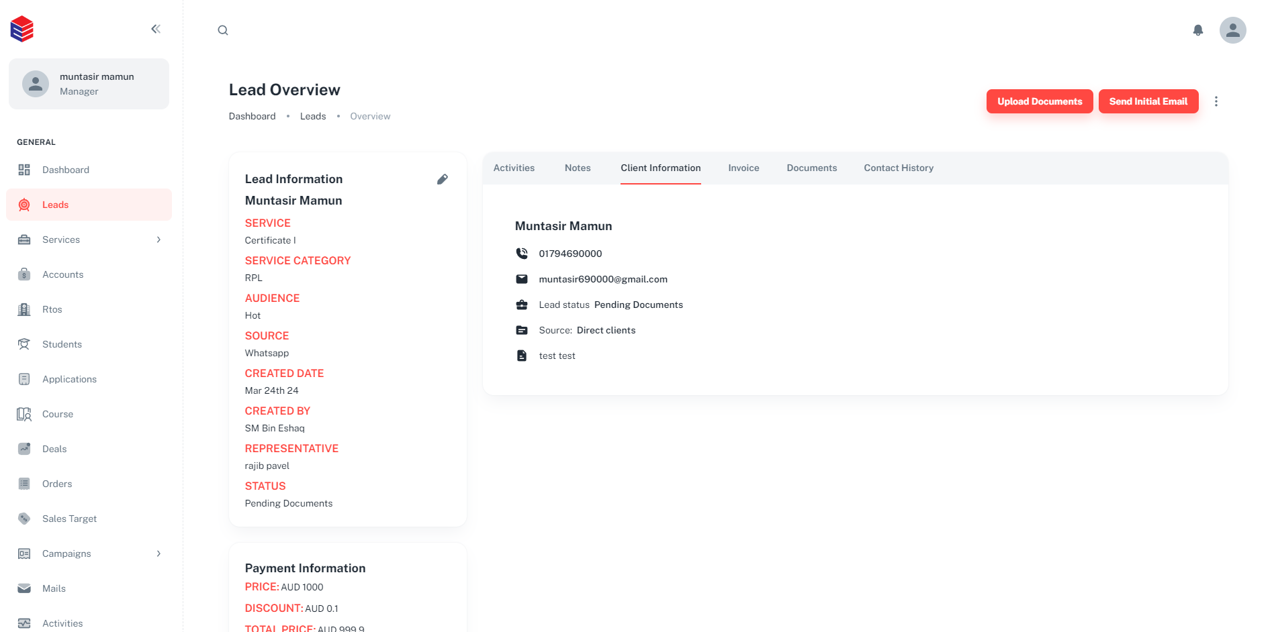Select the Contact History tab

click(x=898, y=168)
